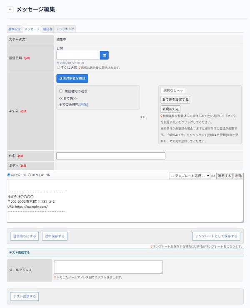This screenshot has width=250, height=308.
Task: Focus the 件名 subject input field
Action: (x=111, y=156)
